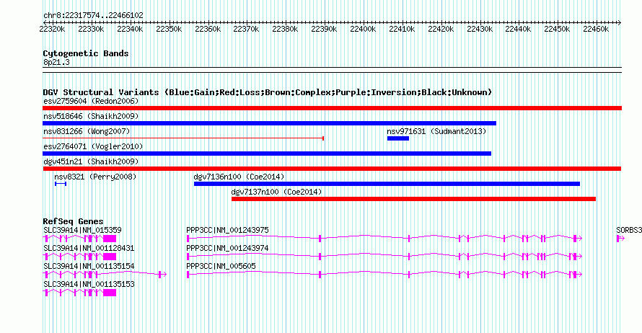Click the nsv831266 (Wong2007) label

[x=87, y=131]
